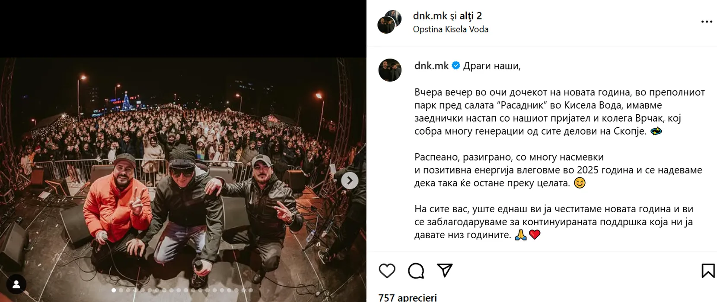Viewport: 717px width, 302px height.
Task: Open comments via the speech bubble icon
Action: (416, 271)
